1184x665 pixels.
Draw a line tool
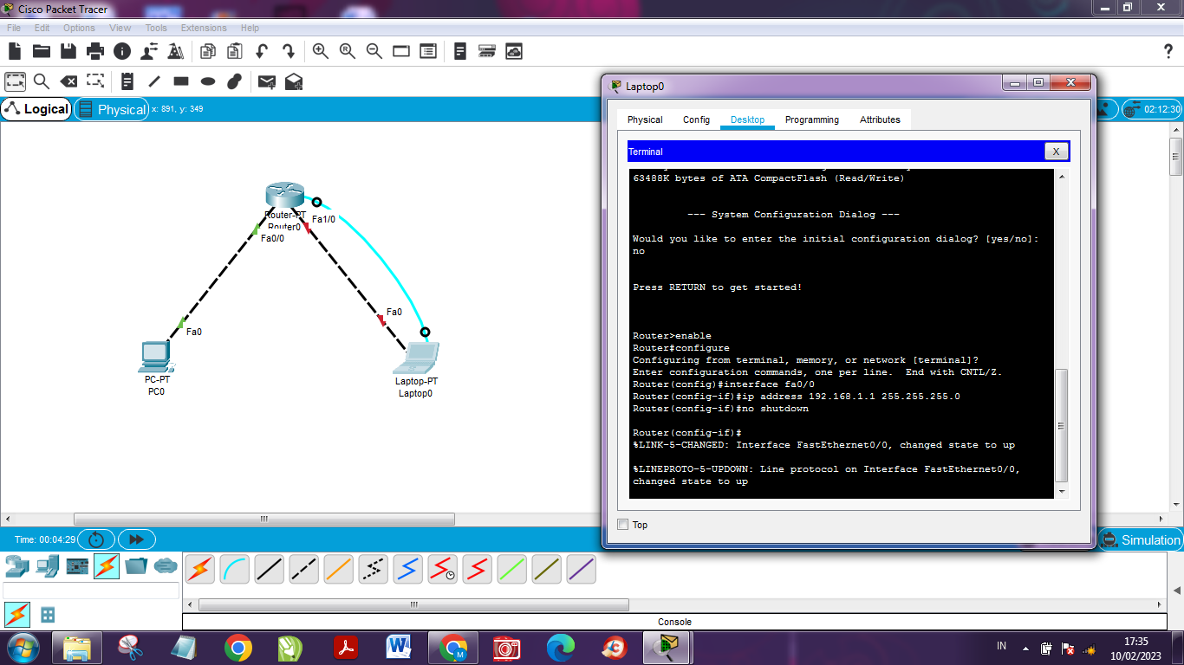[154, 81]
